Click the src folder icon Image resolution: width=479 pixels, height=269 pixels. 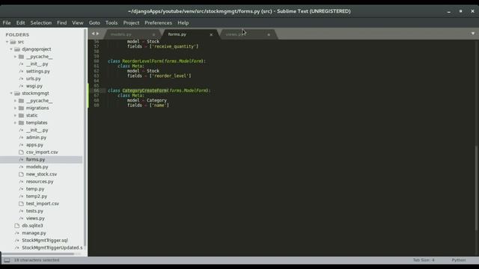pos(13,42)
